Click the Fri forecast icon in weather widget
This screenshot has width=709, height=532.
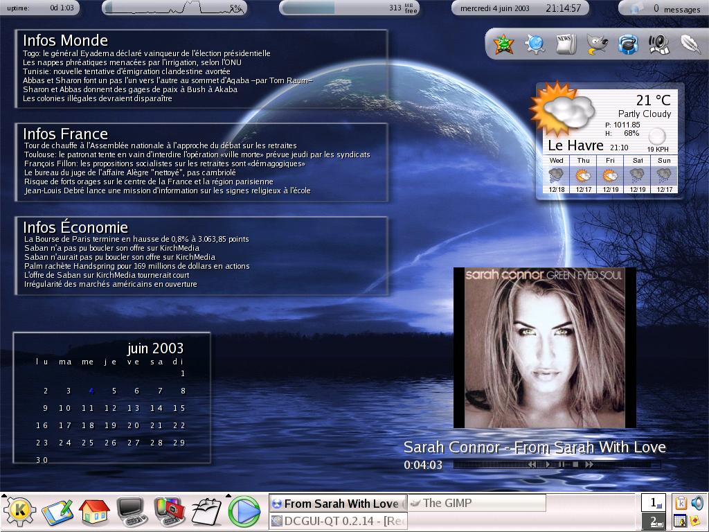pos(610,175)
